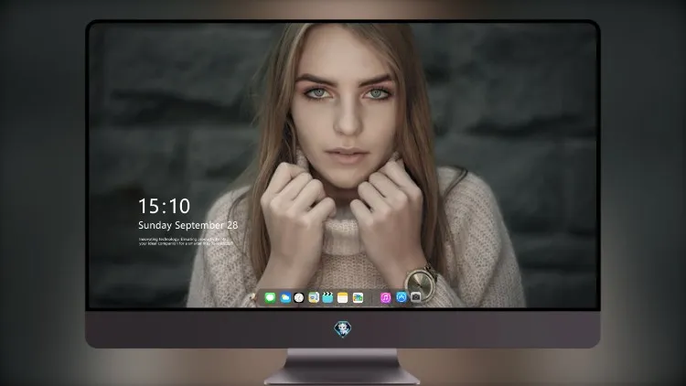Click the divider line in the dock
The width and height of the screenshot is (686, 386).
click(x=372, y=298)
